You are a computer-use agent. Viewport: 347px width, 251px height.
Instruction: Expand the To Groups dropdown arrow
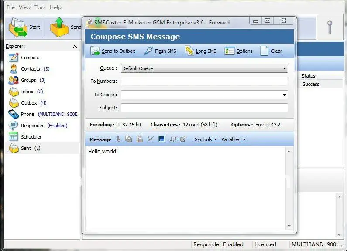click(x=284, y=95)
